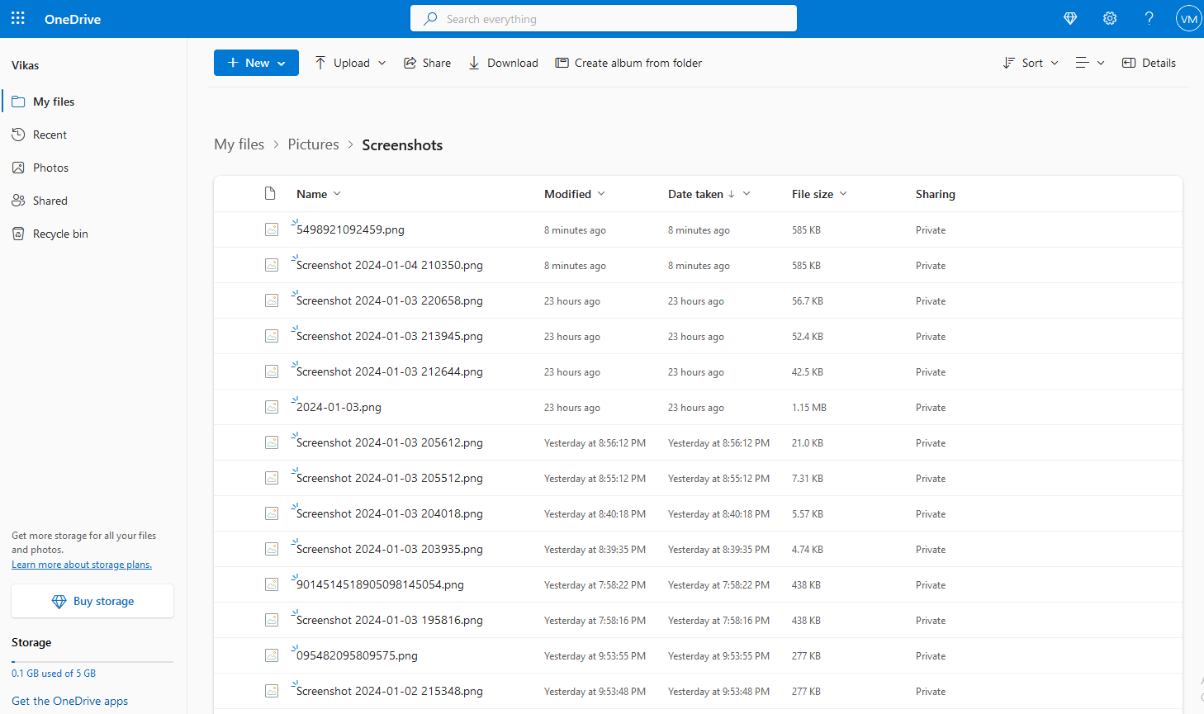Toggle the Details pane open
The height and width of the screenshot is (714, 1204).
[1149, 62]
